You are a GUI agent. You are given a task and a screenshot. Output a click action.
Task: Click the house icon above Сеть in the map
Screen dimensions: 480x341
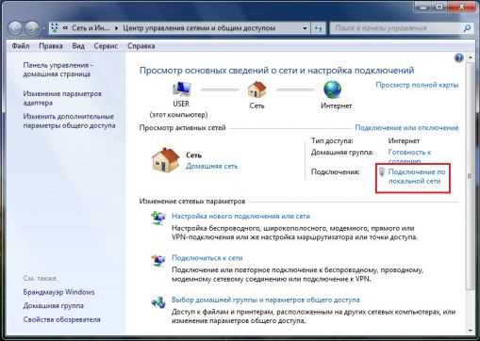[x=257, y=89]
